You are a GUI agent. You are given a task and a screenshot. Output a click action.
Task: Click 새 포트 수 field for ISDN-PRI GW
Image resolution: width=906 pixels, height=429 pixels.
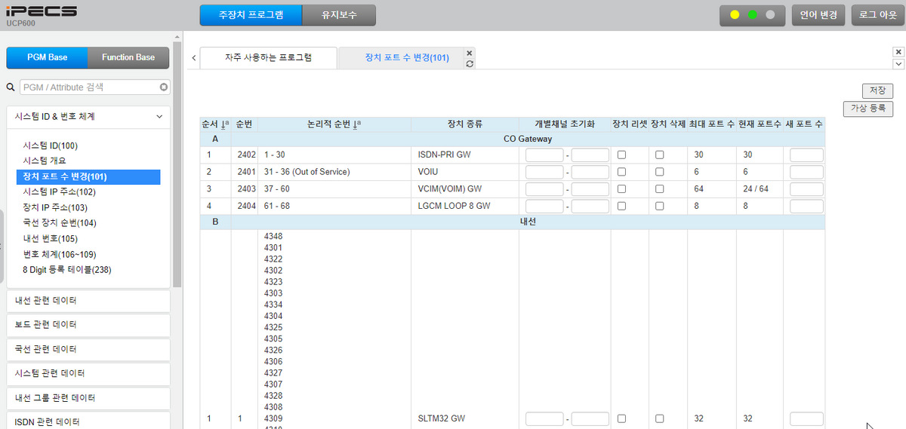point(806,155)
